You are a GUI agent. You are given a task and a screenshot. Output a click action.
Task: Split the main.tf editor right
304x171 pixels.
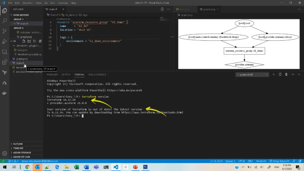(162, 9)
